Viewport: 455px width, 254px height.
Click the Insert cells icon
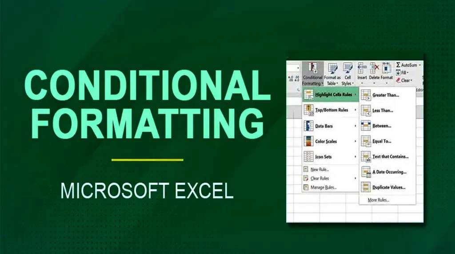362,68
